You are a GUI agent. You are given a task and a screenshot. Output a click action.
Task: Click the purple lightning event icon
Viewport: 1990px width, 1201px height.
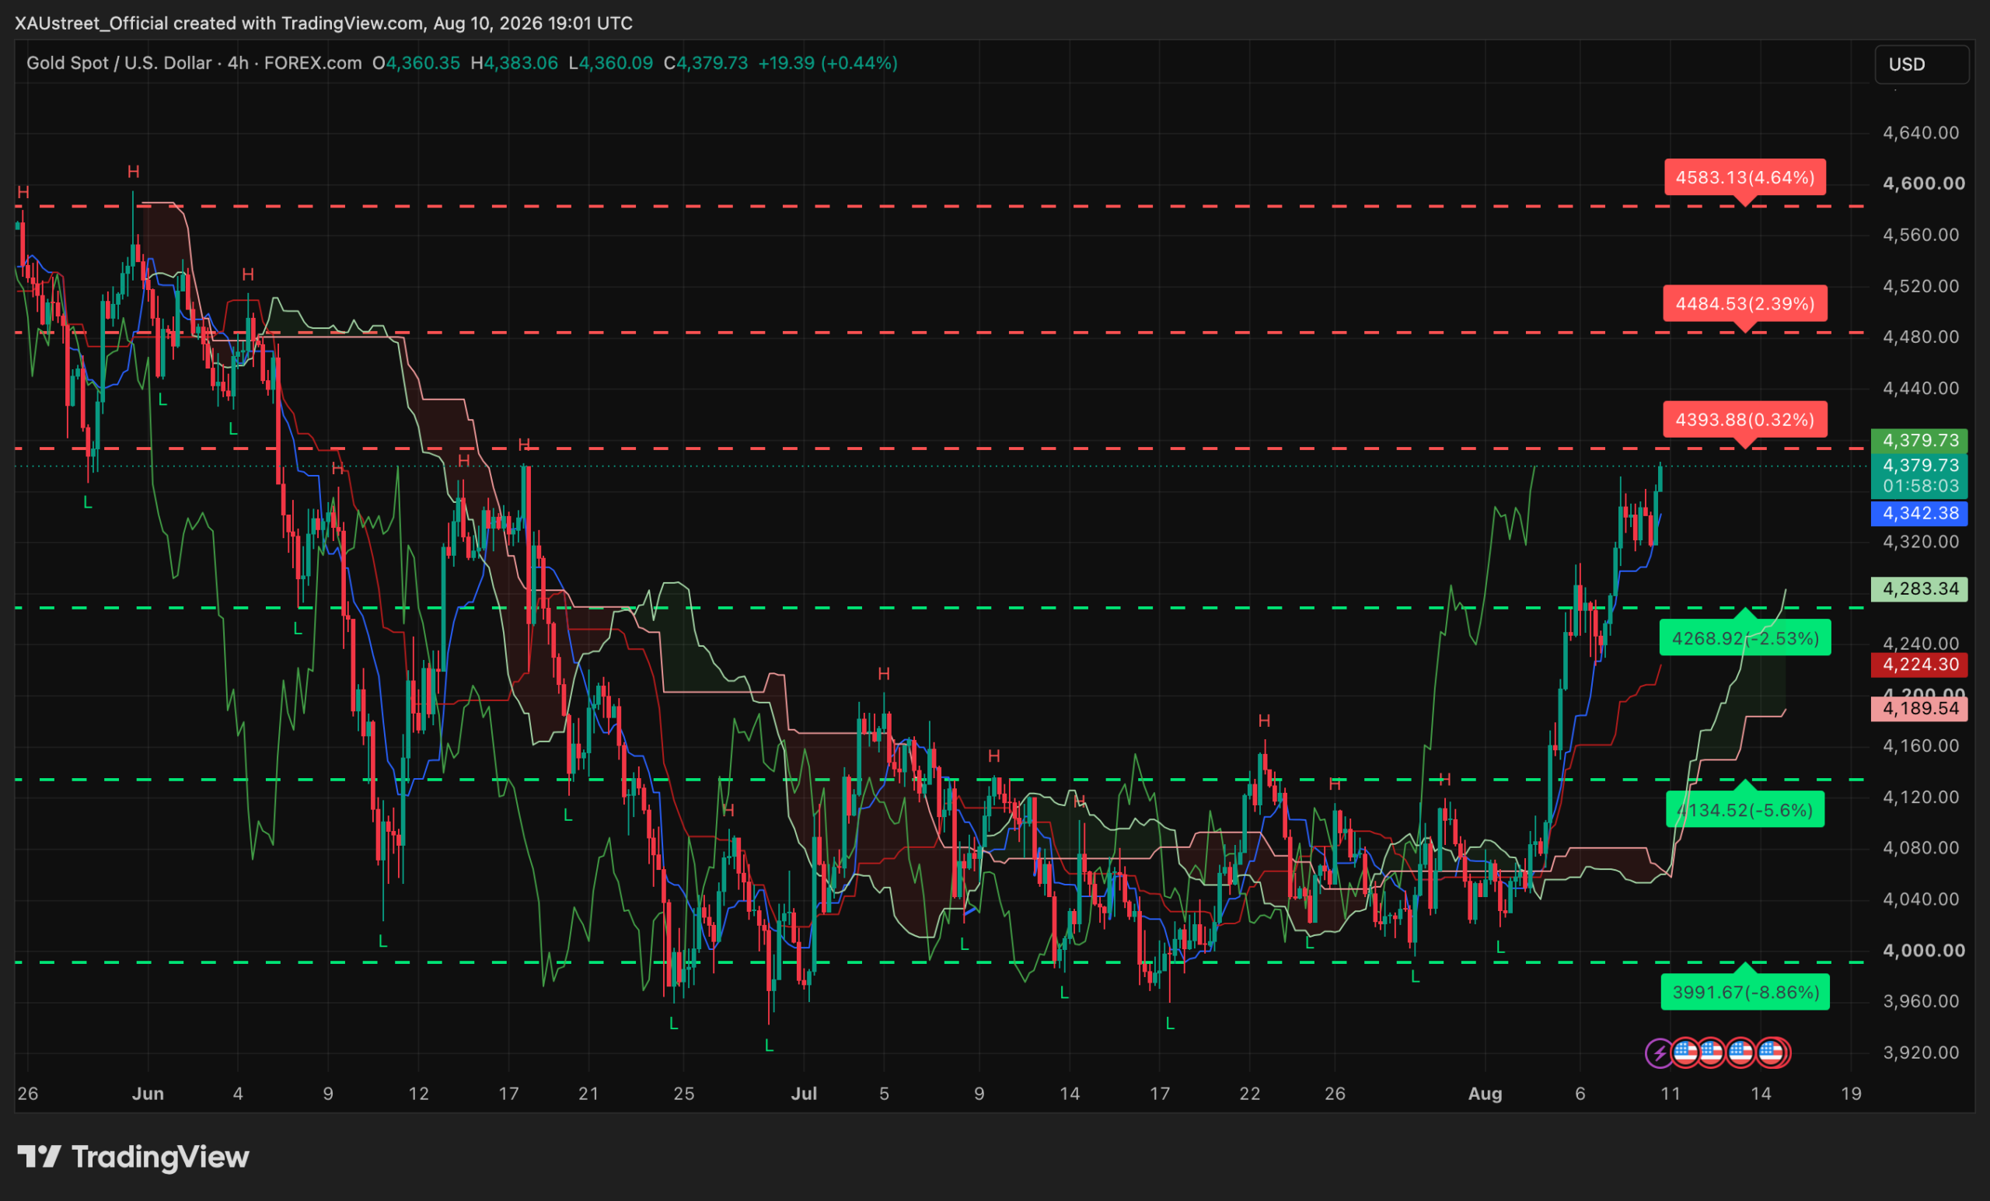tap(1659, 1053)
